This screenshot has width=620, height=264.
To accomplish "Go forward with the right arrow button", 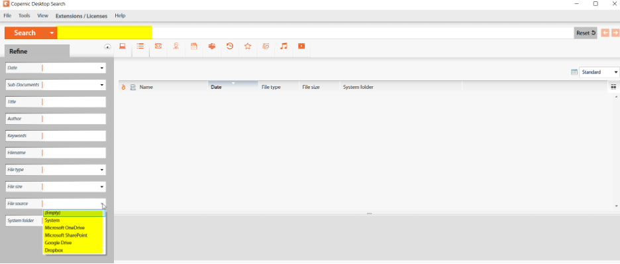I will [x=615, y=33].
